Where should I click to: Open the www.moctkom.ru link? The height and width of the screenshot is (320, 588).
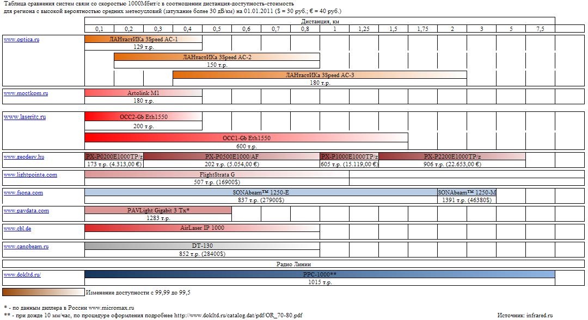pyautogui.click(x=26, y=93)
